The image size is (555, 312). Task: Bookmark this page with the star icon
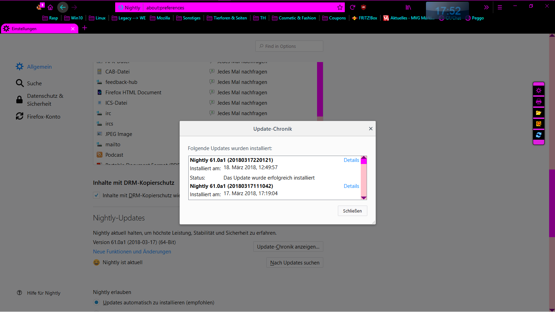point(340,7)
